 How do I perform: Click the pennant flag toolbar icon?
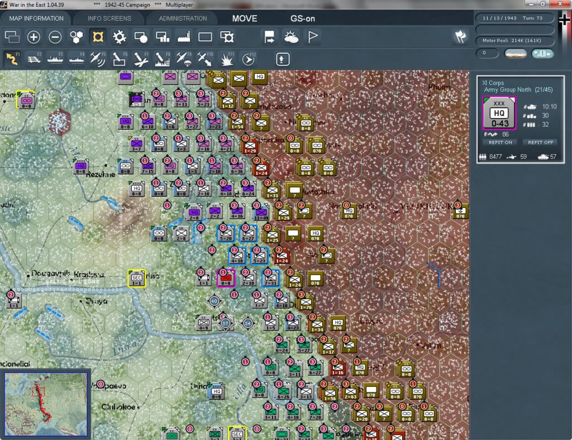[x=313, y=37]
